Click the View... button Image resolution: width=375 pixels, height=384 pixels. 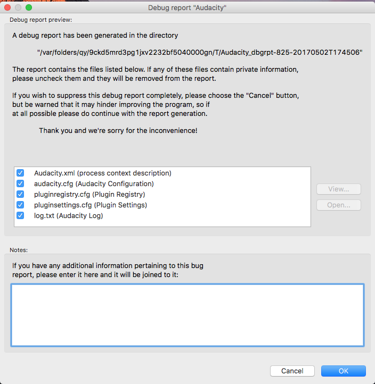pyautogui.click(x=338, y=189)
